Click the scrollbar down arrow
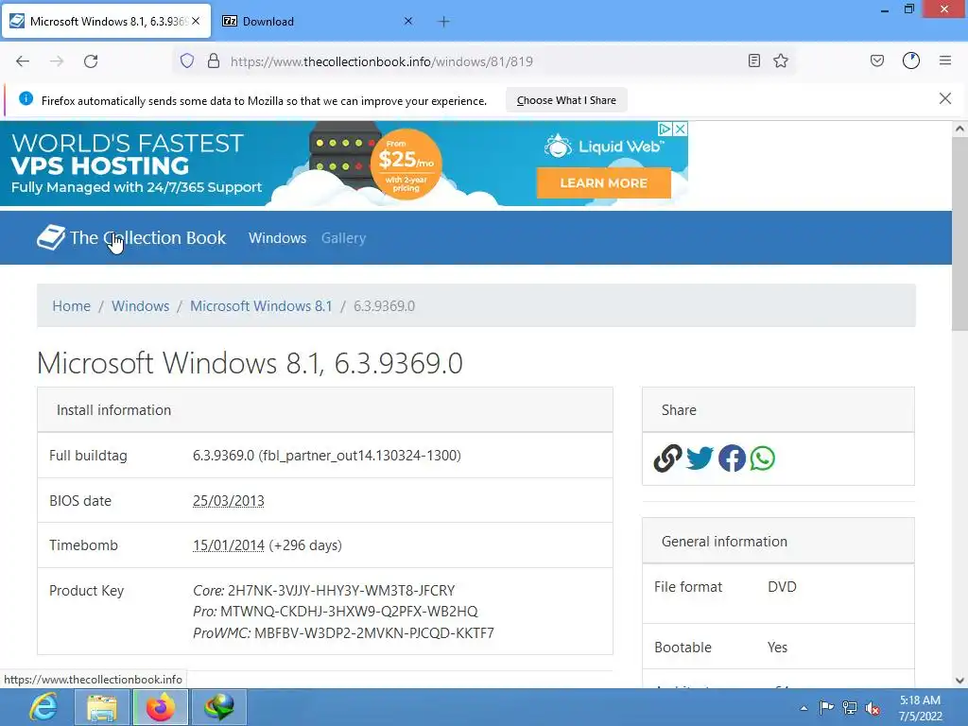The height and width of the screenshot is (726, 968). pyautogui.click(x=959, y=681)
